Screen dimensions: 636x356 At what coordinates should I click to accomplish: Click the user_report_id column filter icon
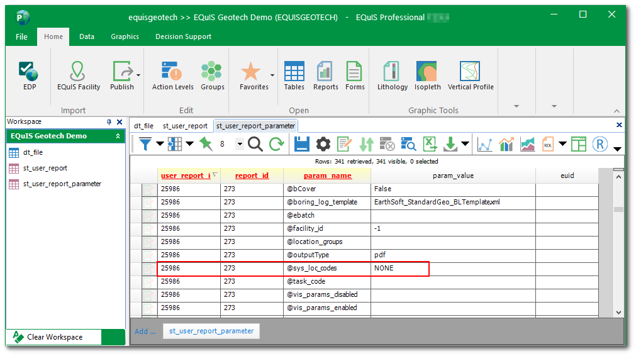point(215,175)
